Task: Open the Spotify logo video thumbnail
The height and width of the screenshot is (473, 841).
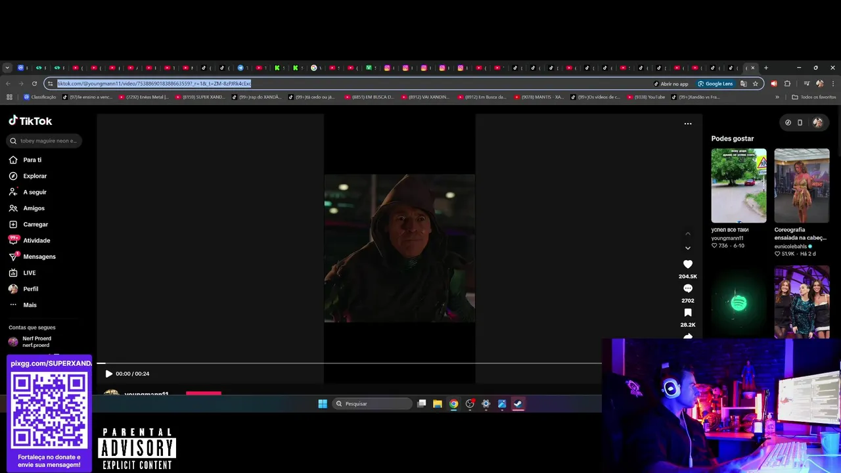Action: tap(739, 302)
